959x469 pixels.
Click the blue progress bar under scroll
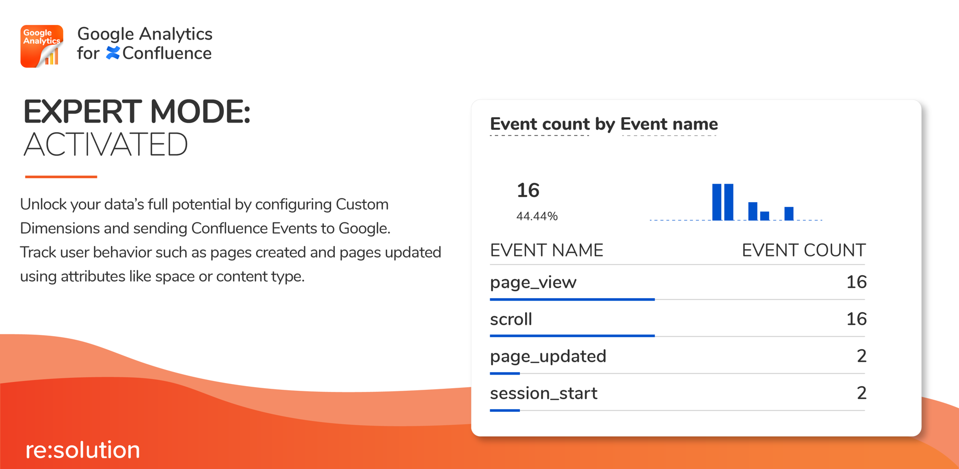pos(572,336)
